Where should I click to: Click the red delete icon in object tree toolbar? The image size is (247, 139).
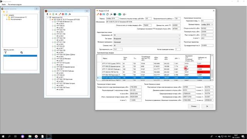pos(63,14)
